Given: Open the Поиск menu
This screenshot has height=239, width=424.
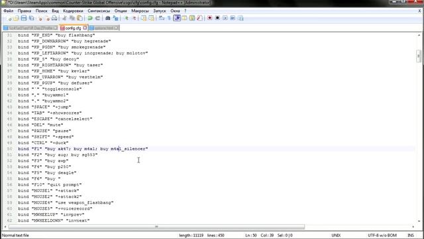Looking at the screenshot, I should tap(41, 11).
